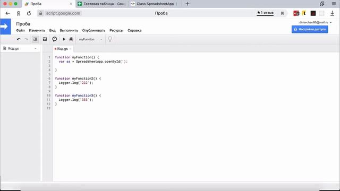Open browser hamburger menu
Screen dimensions: 340x191
(x=334, y=4)
